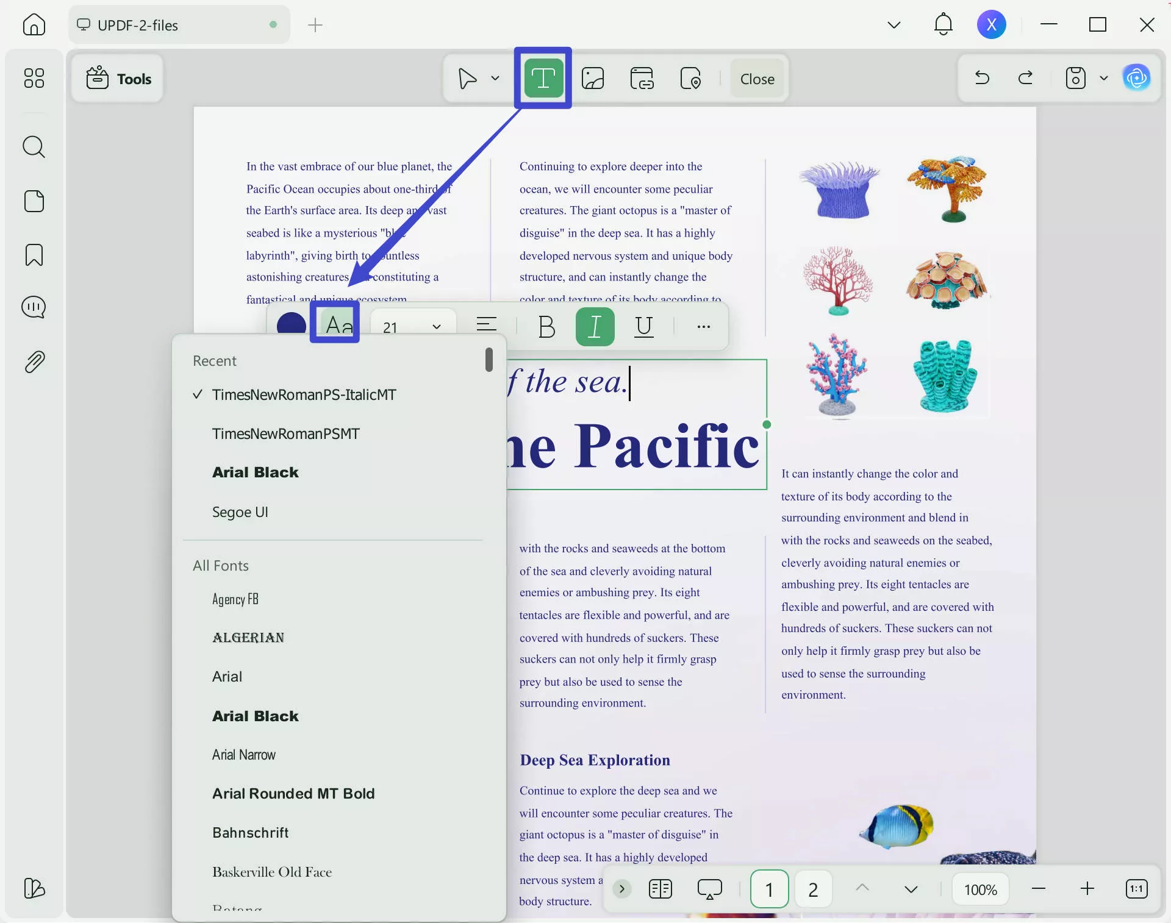Screen dimensions: 1171x923
Task: Open the search panel in the sidebar
Action: (34, 147)
